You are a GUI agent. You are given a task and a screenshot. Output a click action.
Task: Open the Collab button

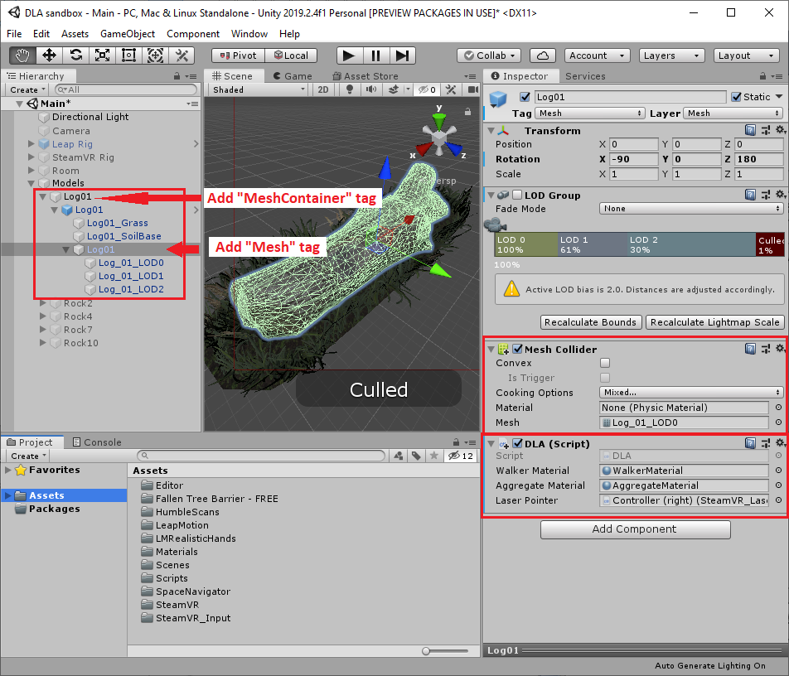click(489, 56)
